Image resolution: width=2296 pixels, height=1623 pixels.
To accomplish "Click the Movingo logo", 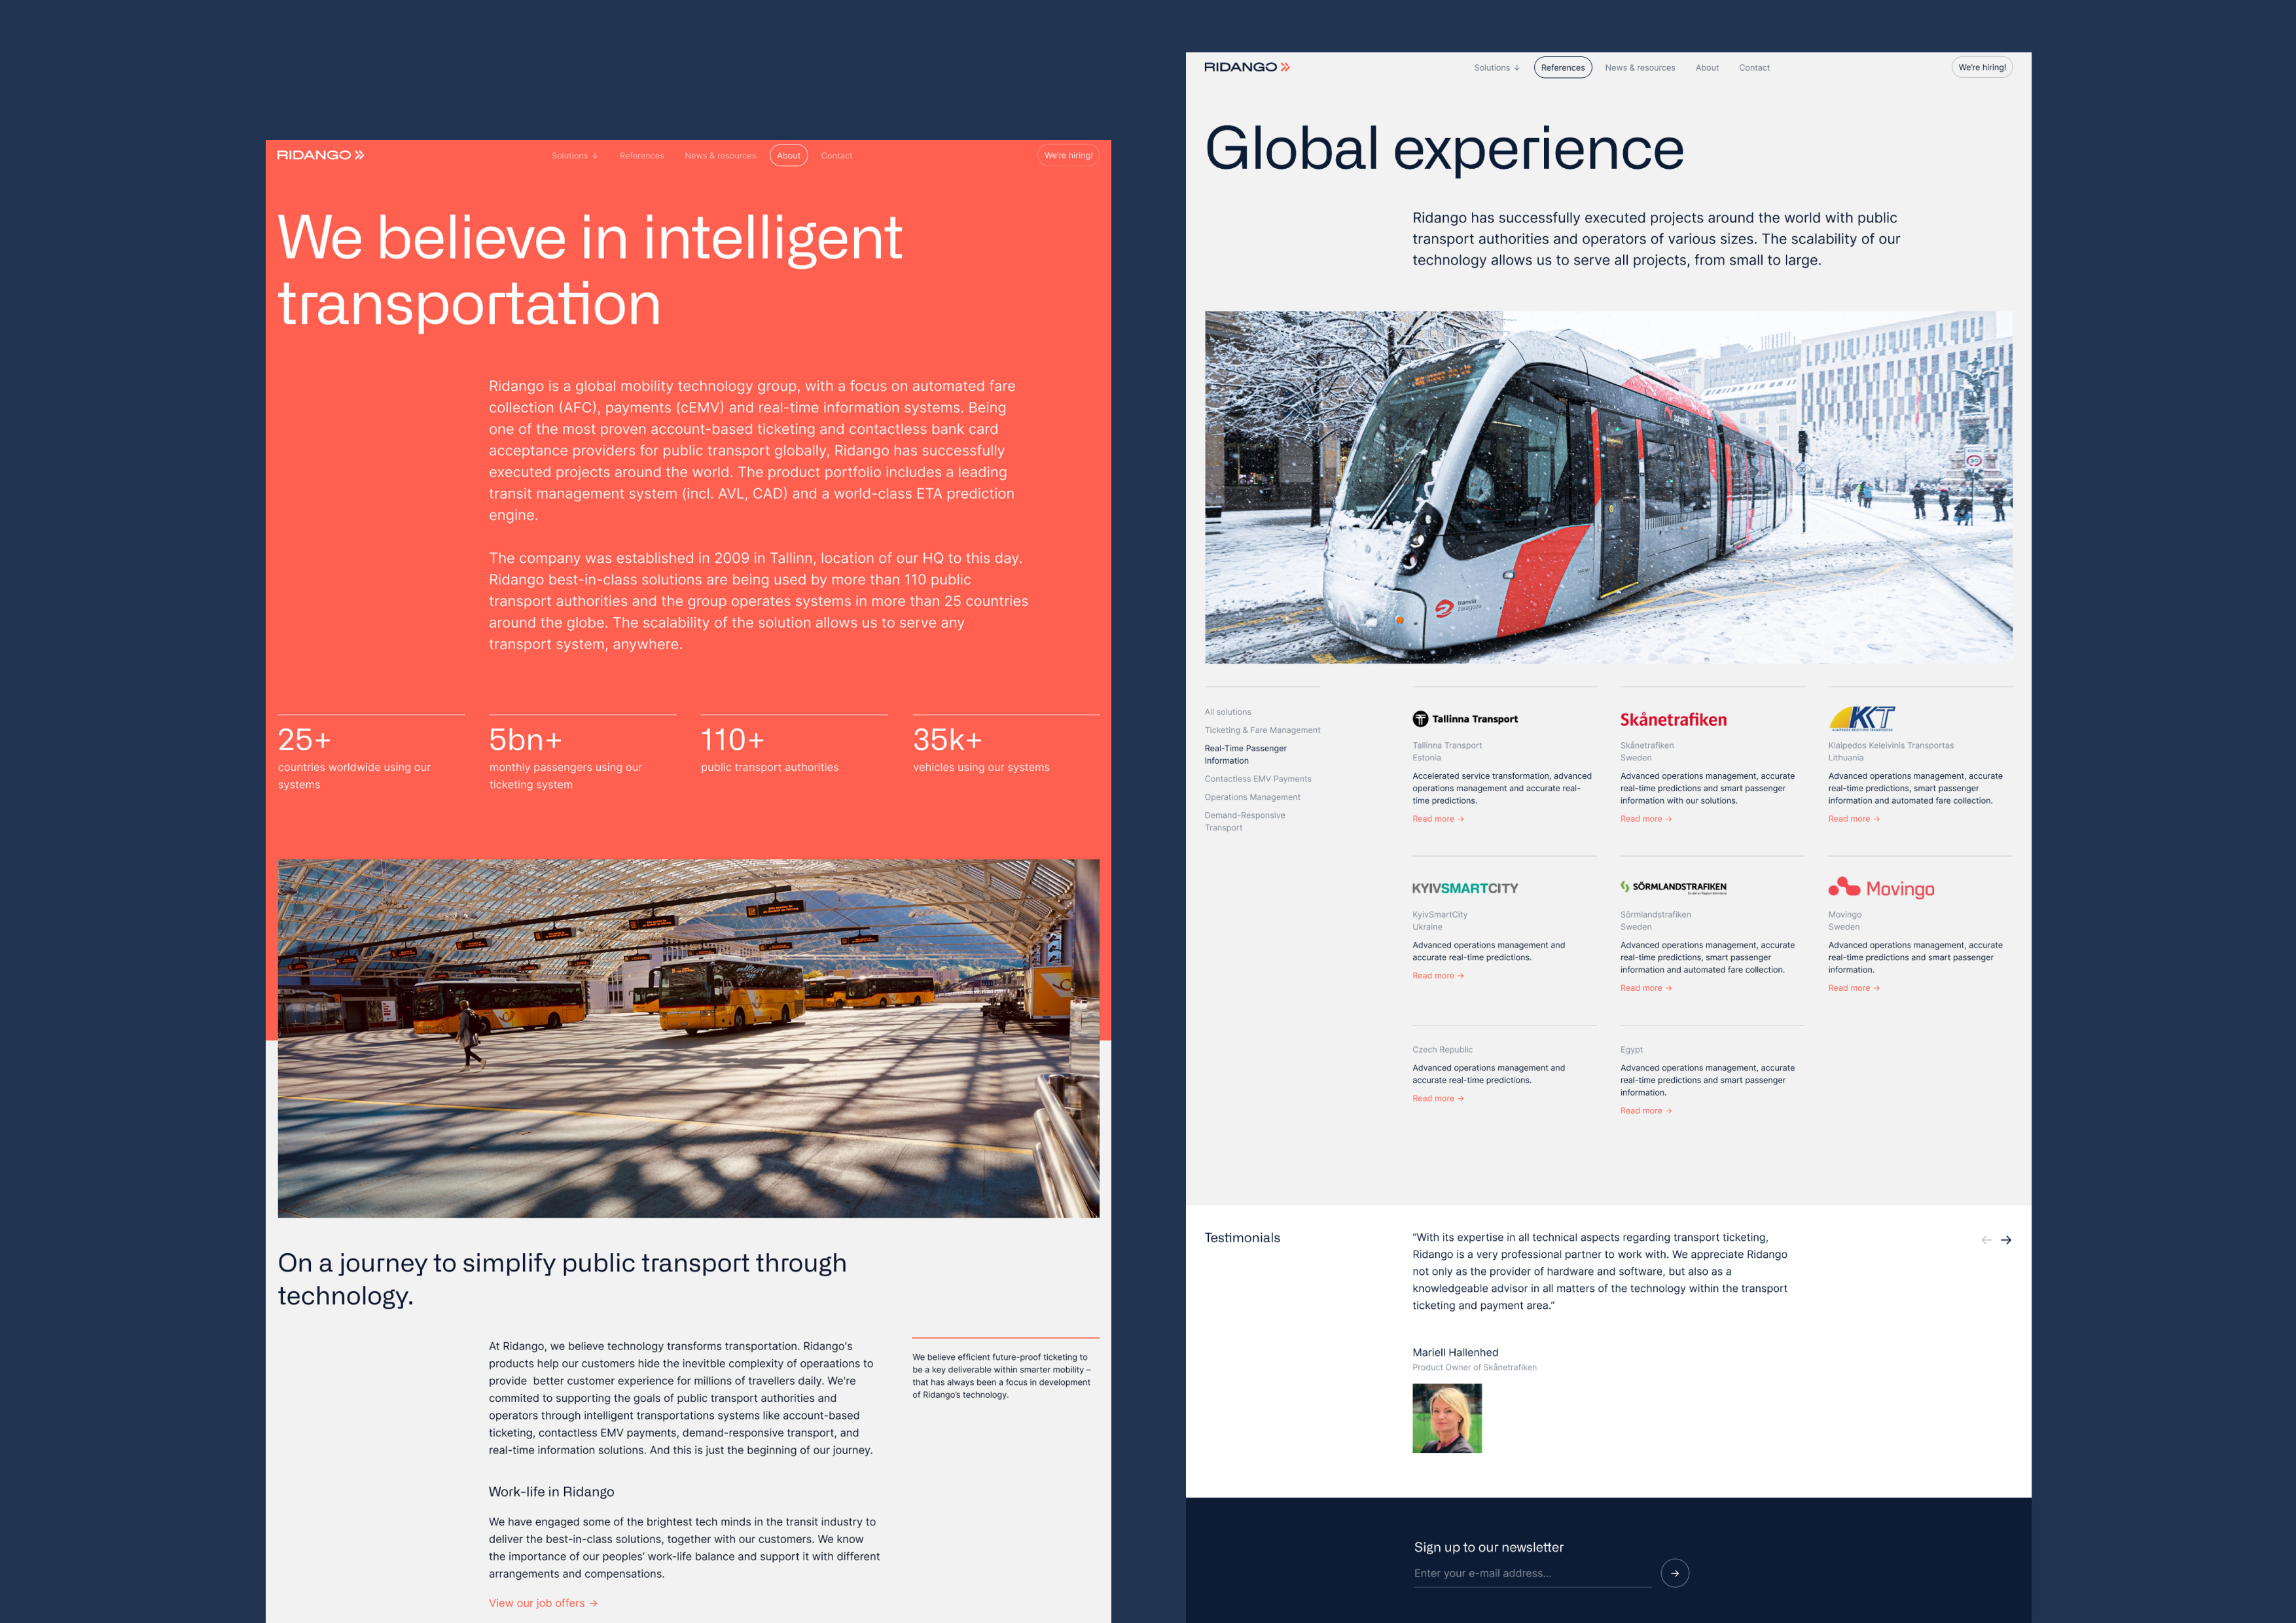I will (x=1881, y=888).
